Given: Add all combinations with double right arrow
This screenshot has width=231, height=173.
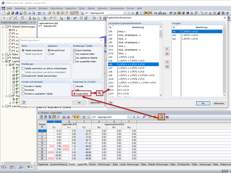Looking at the screenshot, I should 167,54.
